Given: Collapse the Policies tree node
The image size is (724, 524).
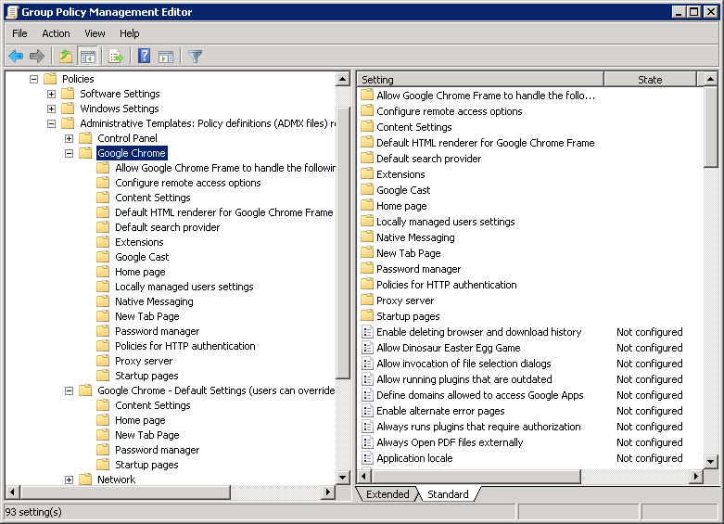Looking at the screenshot, I should coord(33,79).
